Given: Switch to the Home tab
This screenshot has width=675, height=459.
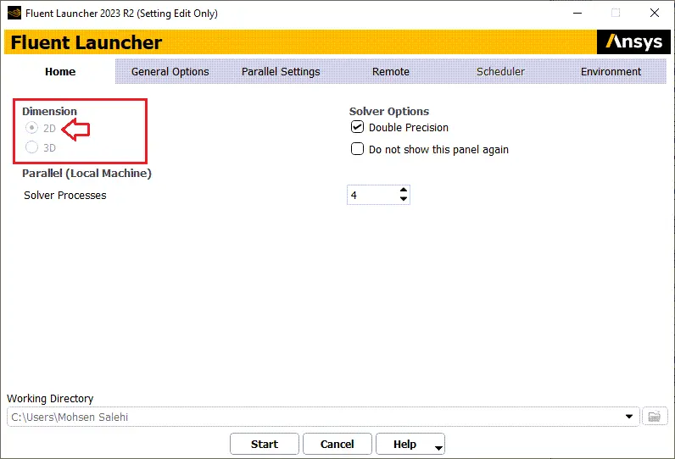Looking at the screenshot, I should 60,71.
